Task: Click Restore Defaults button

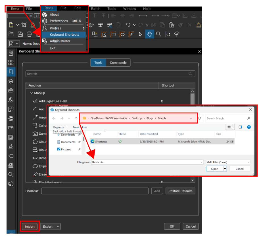Action: (x=180, y=191)
